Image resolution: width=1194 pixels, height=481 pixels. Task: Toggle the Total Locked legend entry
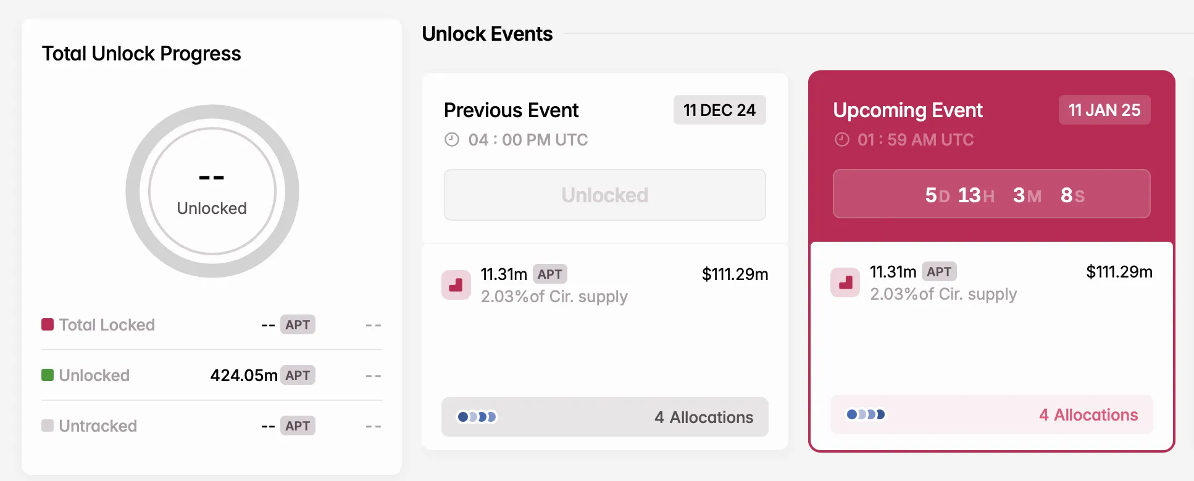point(106,324)
